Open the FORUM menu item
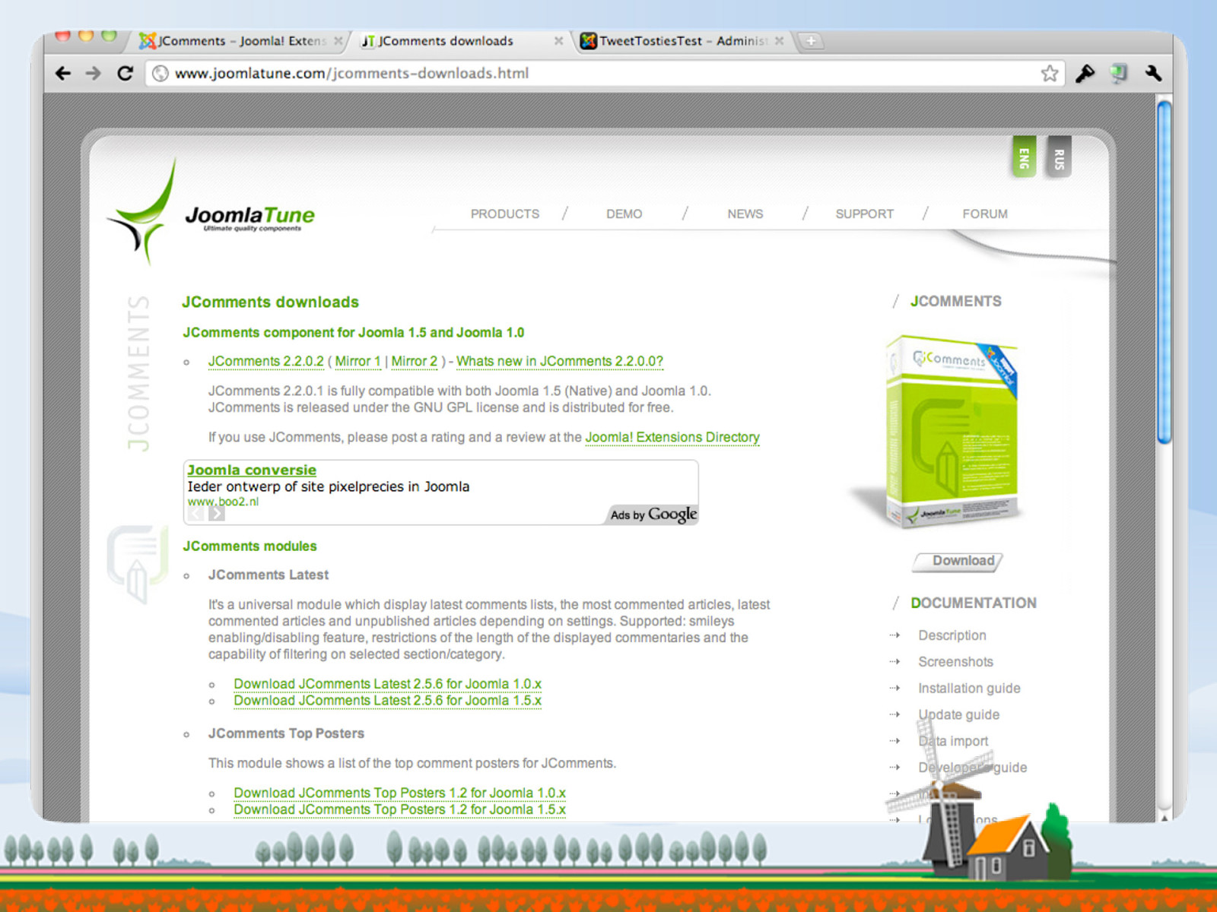1217x912 pixels. pyautogui.click(x=984, y=214)
